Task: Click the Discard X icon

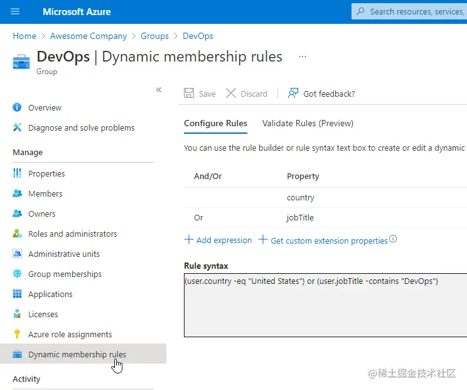Action: click(x=231, y=93)
